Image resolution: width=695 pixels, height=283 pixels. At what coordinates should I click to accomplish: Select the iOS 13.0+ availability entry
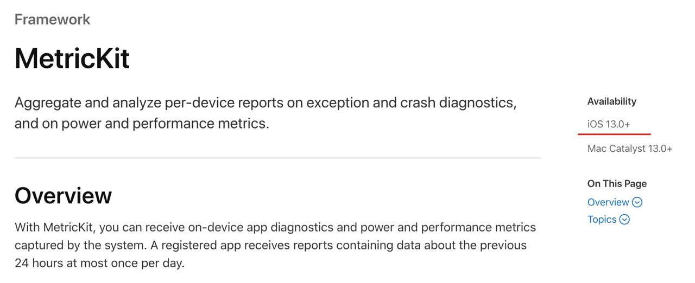609,124
